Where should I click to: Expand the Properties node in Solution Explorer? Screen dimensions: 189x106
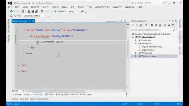136,40
